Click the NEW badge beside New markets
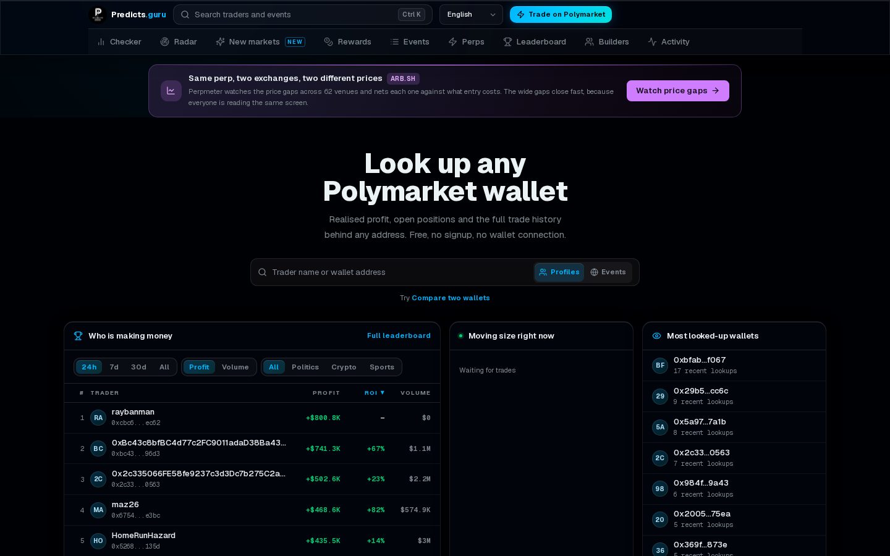This screenshot has width=890, height=556. coord(295,42)
